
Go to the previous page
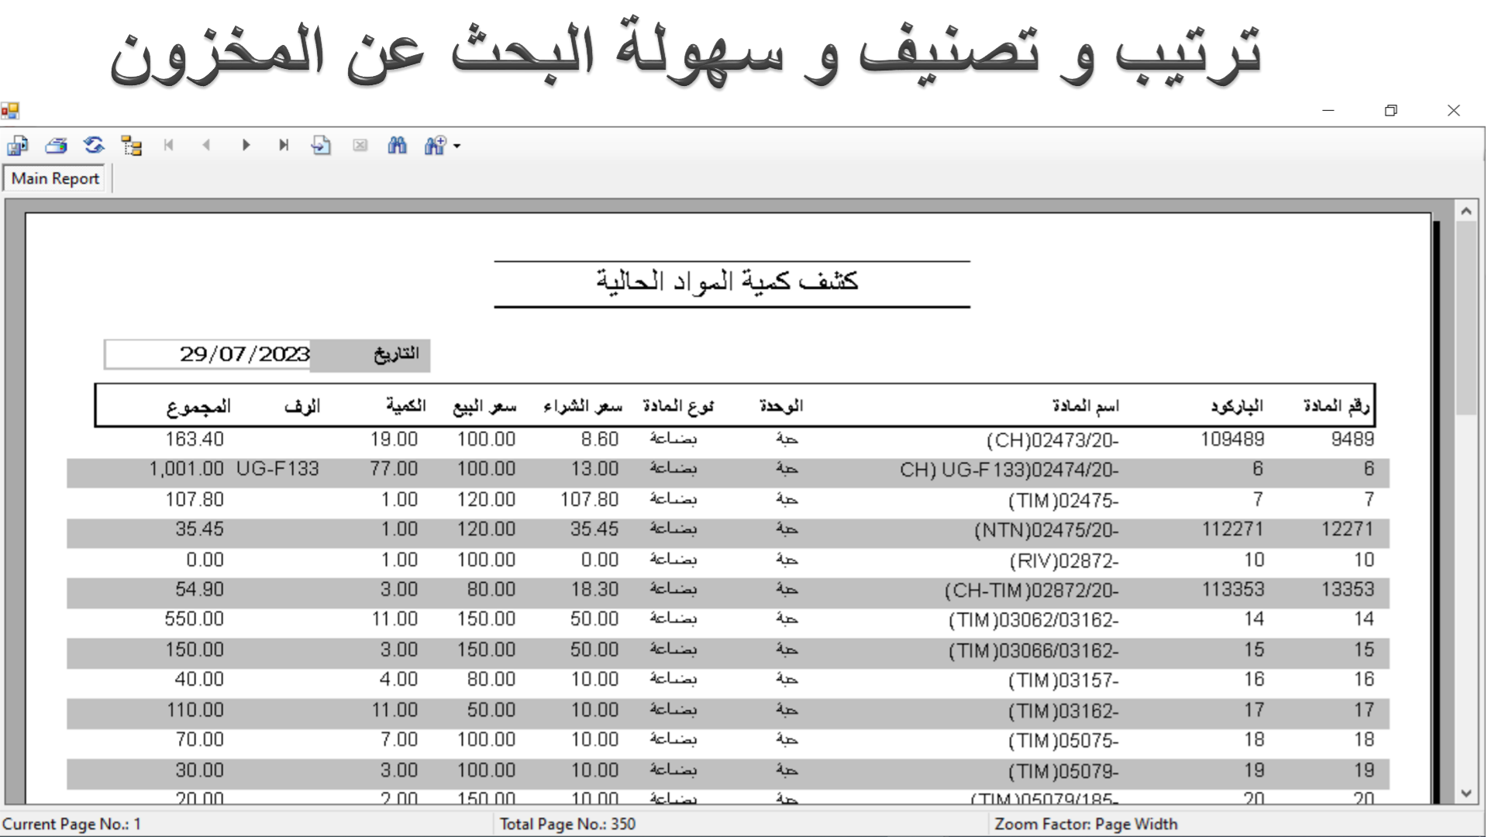click(x=206, y=145)
